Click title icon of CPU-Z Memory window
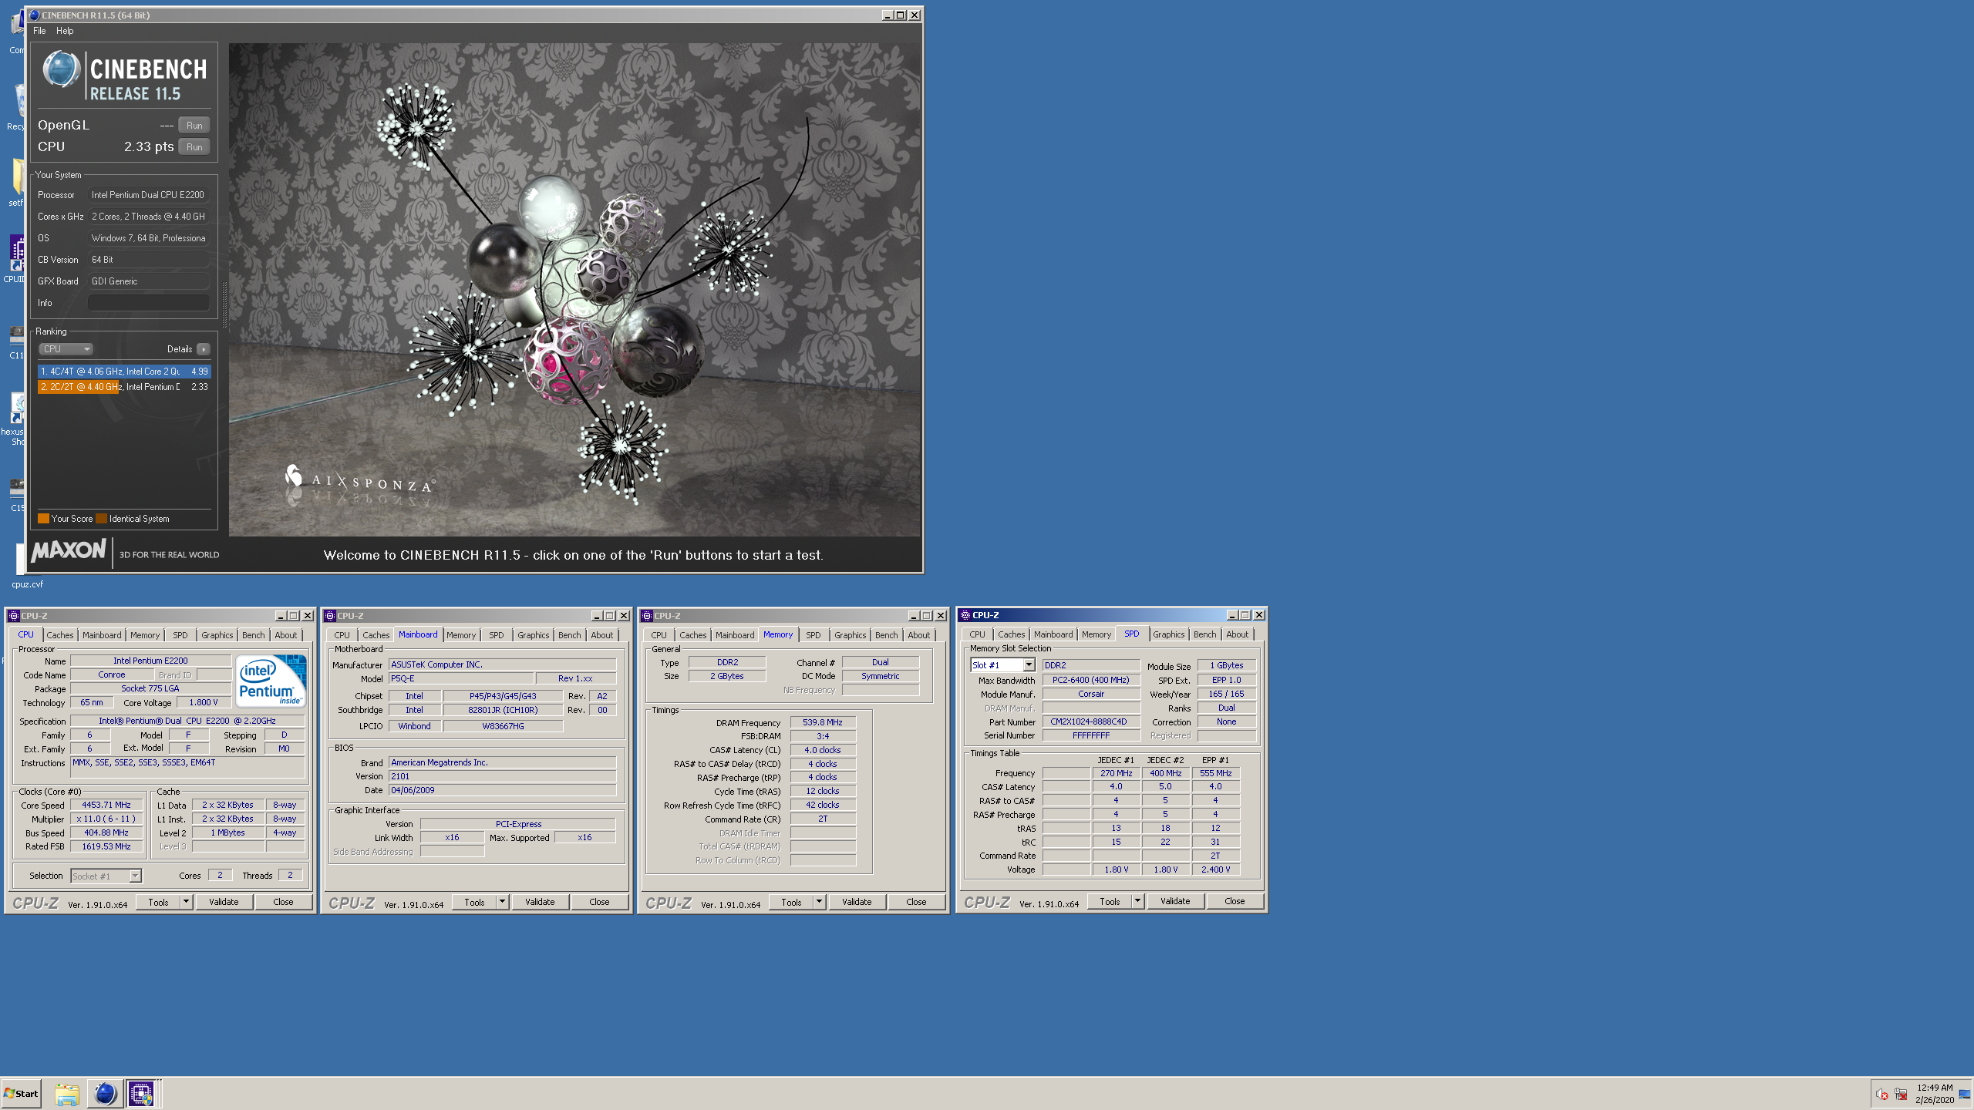Viewport: 1974px width, 1110px height. click(647, 616)
